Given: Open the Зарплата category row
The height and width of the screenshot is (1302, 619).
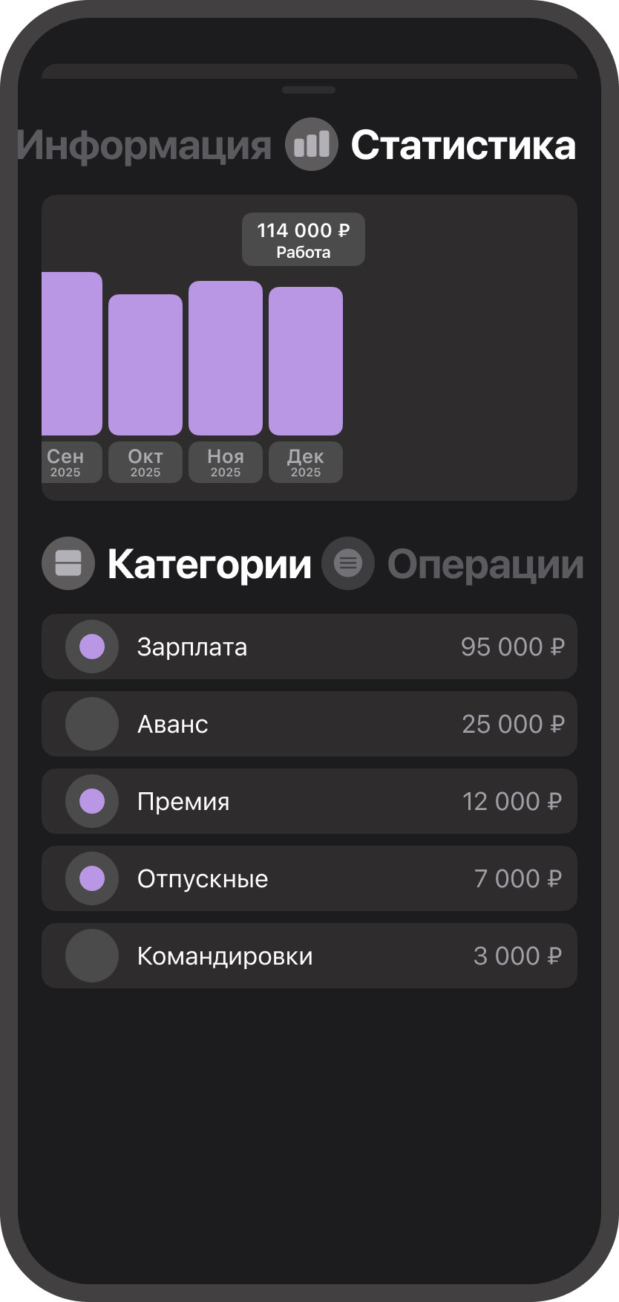Looking at the screenshot, I should [309, 647].
